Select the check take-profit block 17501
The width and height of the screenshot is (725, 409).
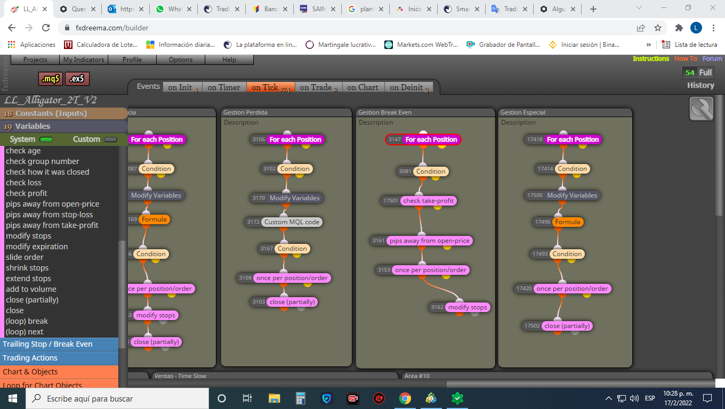420,201
